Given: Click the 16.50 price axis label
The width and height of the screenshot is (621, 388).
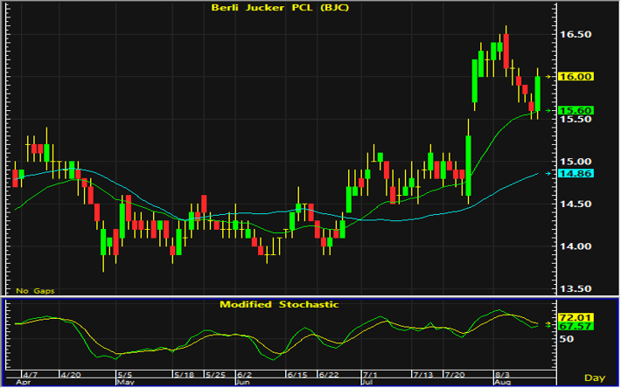Looking at the screenshot, I should (576, 34).
